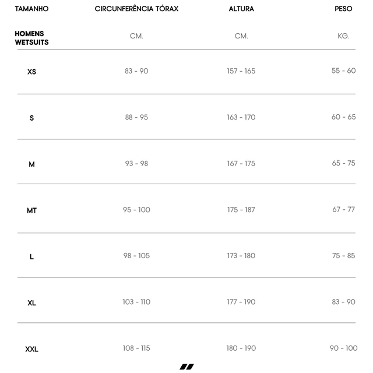Click the 103 - 110 chest value
373x373 pixels.
click(x=136, y=302)
